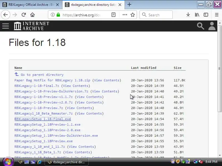The image size is (222, 166).
Task: Download Paper Bag Hotfix for RBXLegacy 1.18.zip
Action: 52,80
